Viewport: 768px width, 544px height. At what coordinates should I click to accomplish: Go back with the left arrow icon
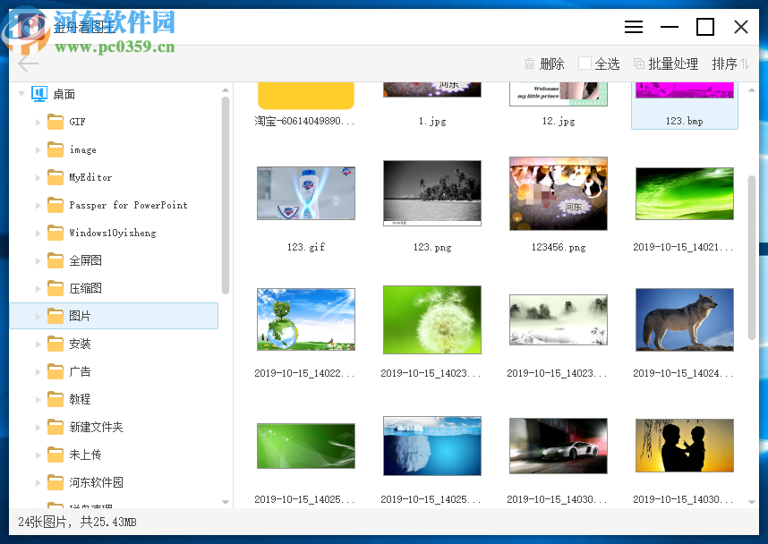tap(28, 64)
